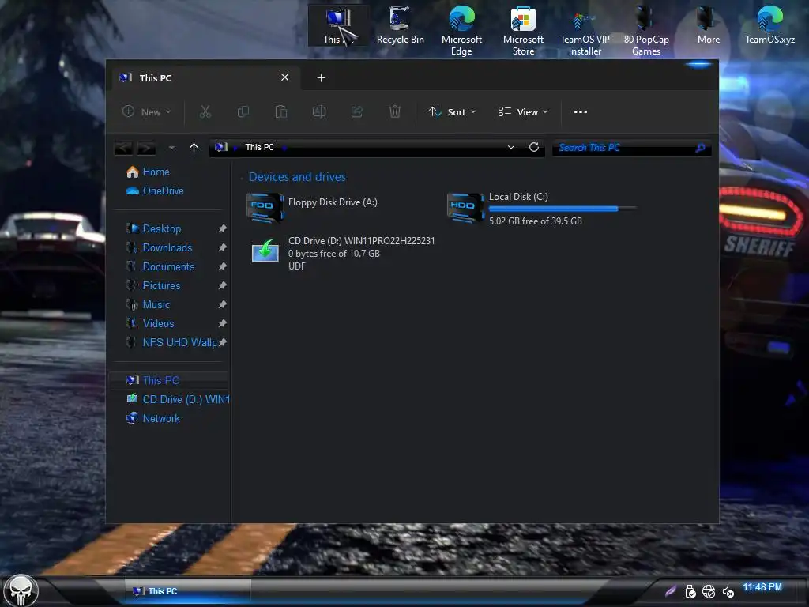Click the pin beside Music
The image size is (809, 607).
[x=222, y=304]
